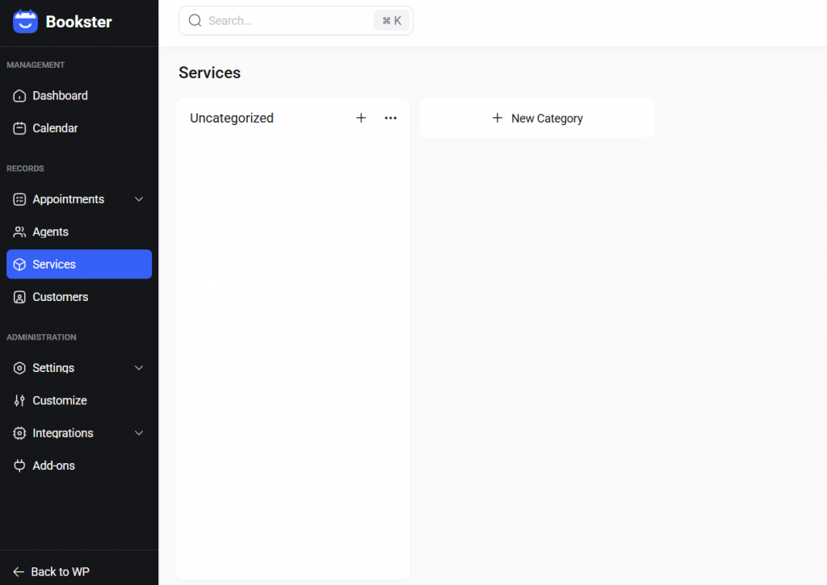
Task: Click the Uncategorized category title
Action: tap(232, 118)
